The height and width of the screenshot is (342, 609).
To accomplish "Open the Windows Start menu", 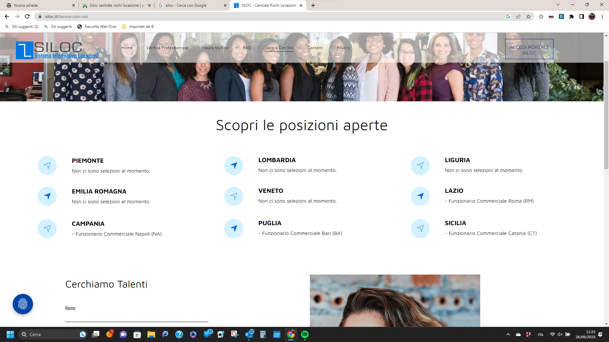I will 10,334.
